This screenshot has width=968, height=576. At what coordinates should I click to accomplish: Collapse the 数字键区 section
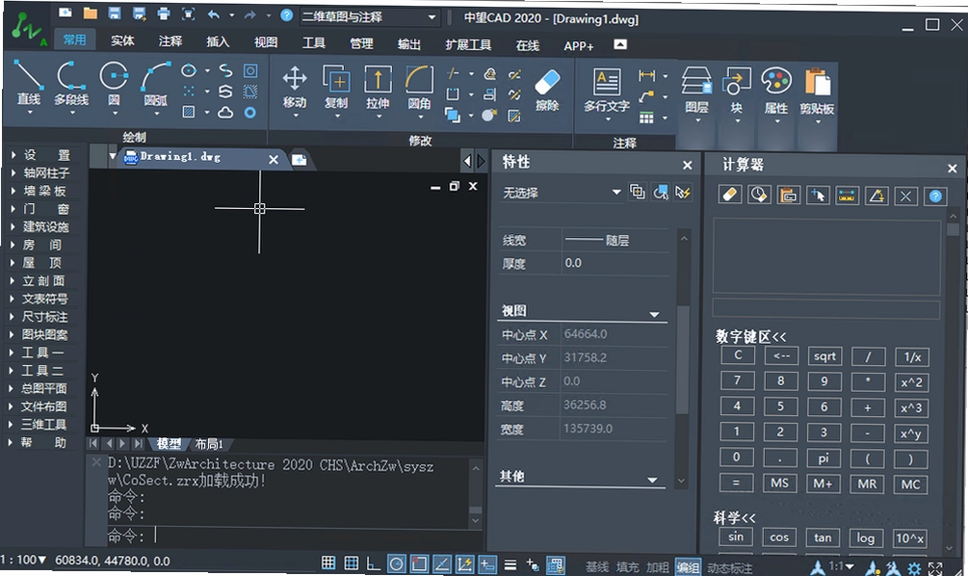pyautogui.click(x=751, y=336)
